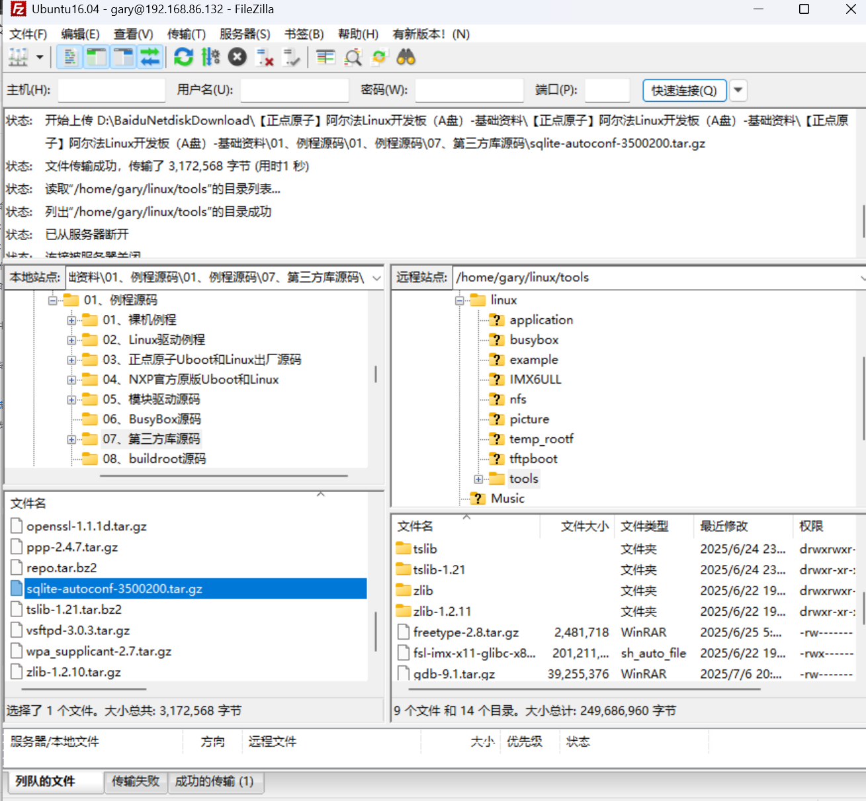Screen dimensions: 866x801
Task: Click inside the 主机(H) input field
Action: point(110,90)
